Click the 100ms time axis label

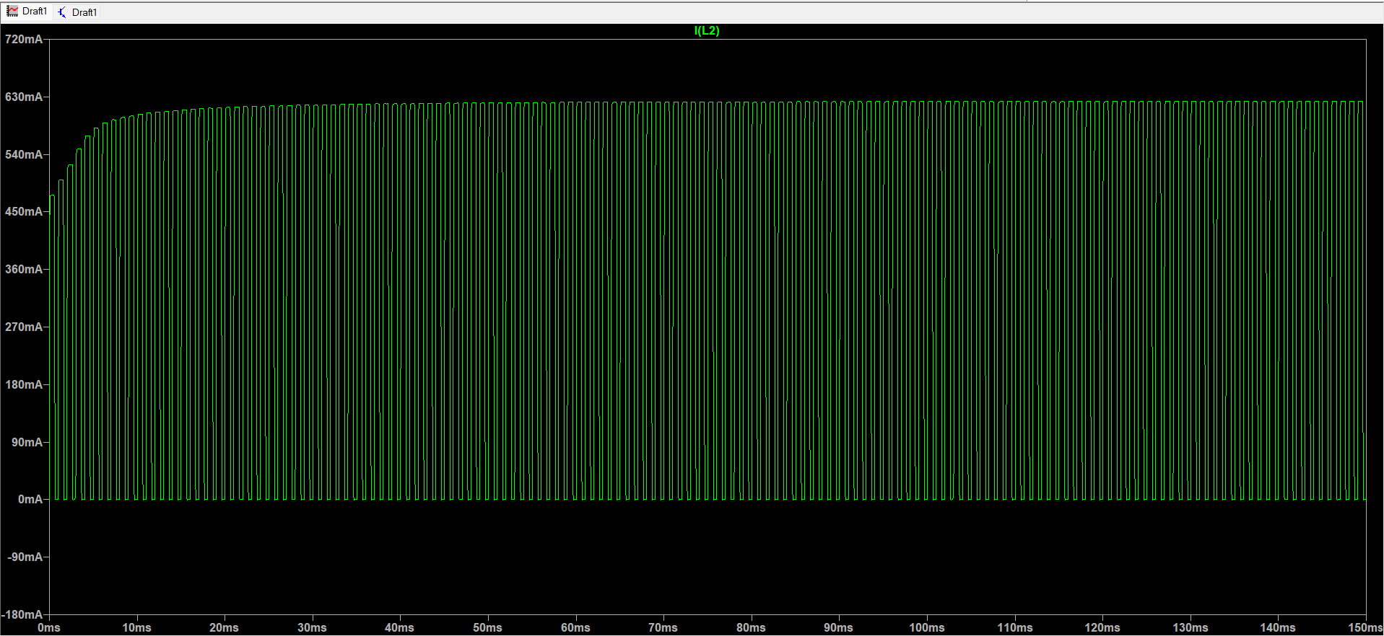click(926, 627)
